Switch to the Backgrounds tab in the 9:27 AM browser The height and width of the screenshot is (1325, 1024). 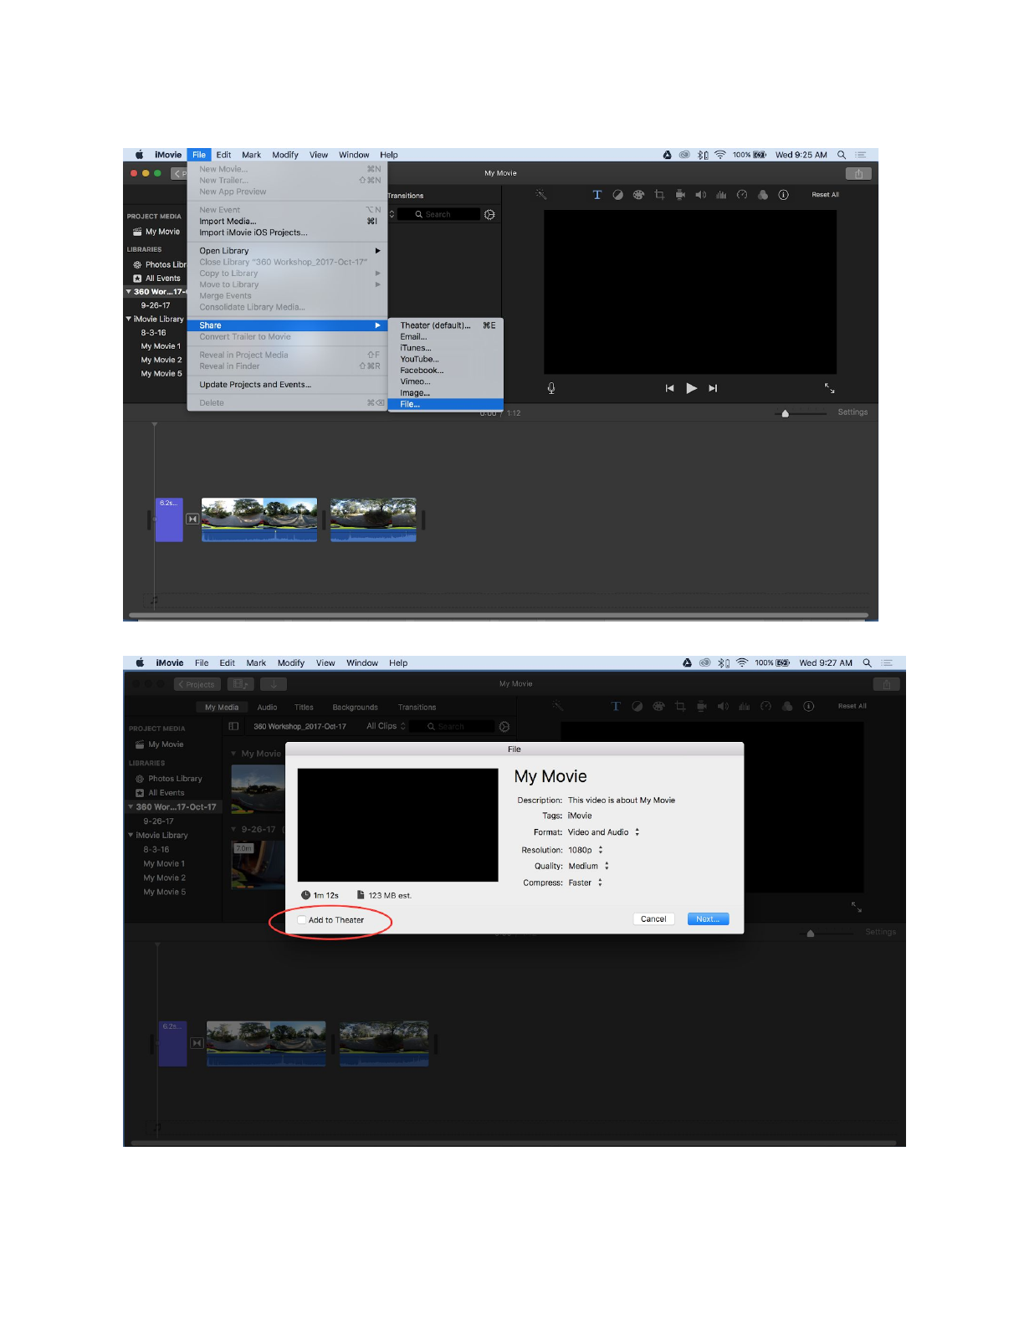(355, 708)
